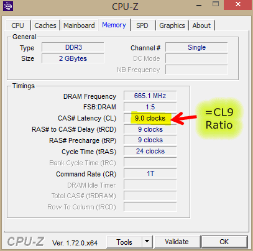Click the 1:5 FSB:DRAM ratio value

pyautogui.click(x=150, y=107)
